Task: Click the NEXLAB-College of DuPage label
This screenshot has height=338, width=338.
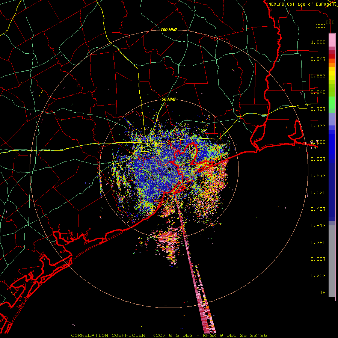Action: tap(300, 4)
